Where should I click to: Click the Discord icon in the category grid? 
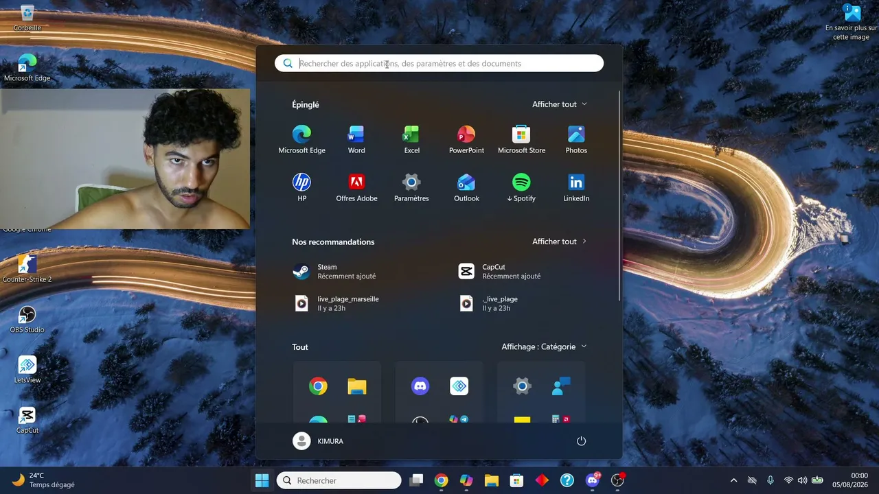pos(420,386)
